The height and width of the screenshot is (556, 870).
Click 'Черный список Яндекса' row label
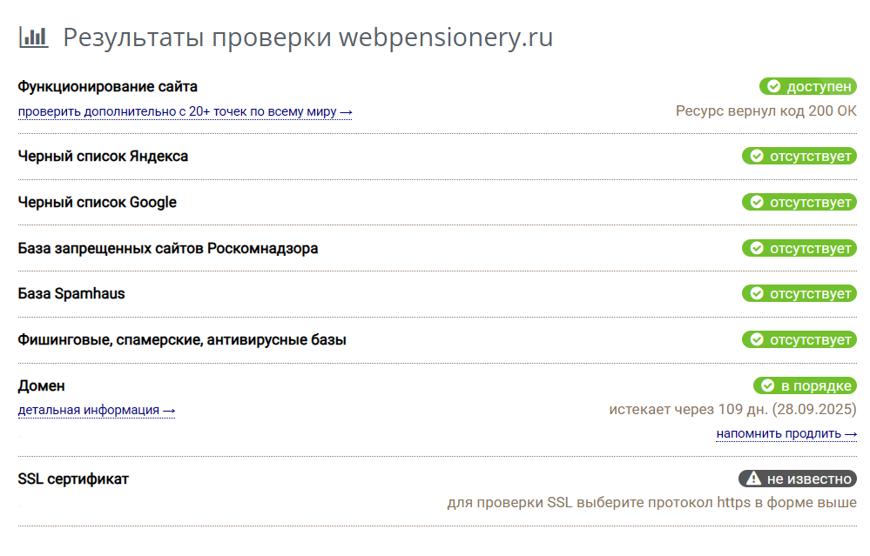tap(103, 157)
